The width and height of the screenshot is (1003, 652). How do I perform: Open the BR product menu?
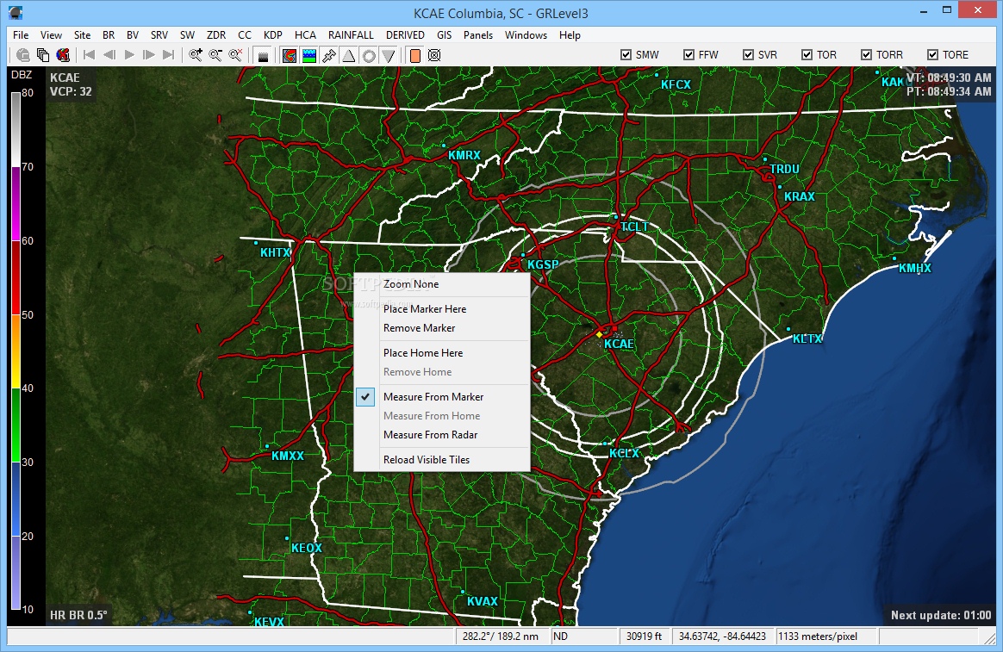pyautogui.click(x=109, y=35)
